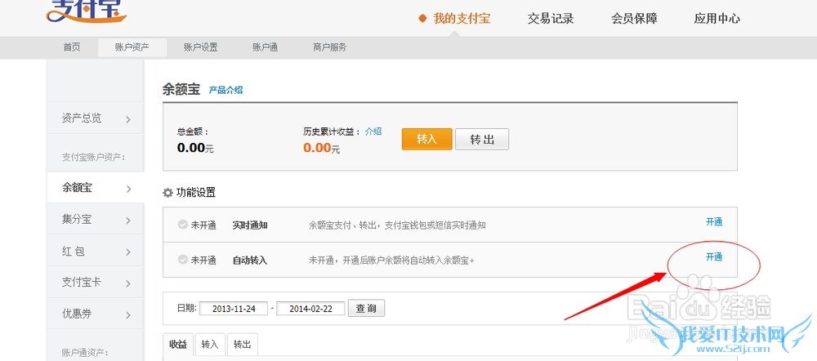Open the 我的支付宝 top menu

point(462,19)
